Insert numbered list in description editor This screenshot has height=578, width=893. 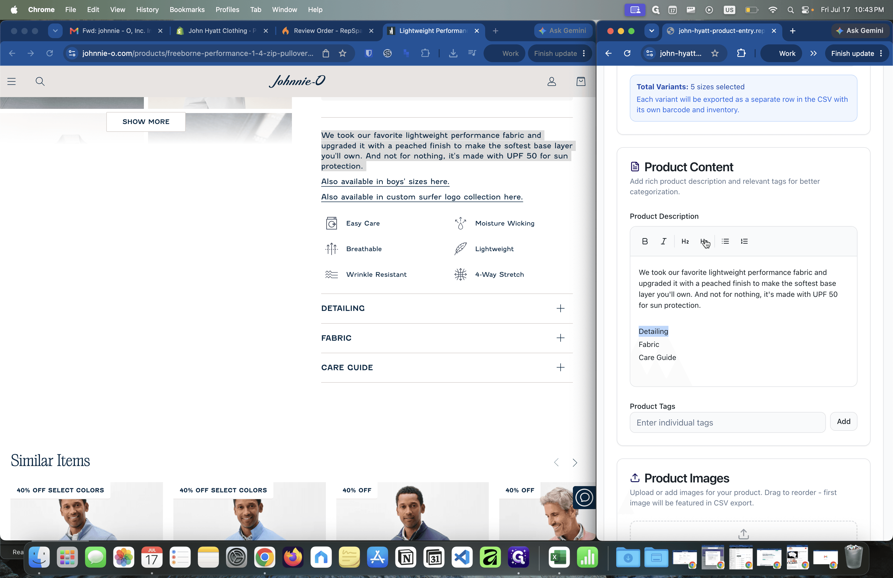[744, 241]
